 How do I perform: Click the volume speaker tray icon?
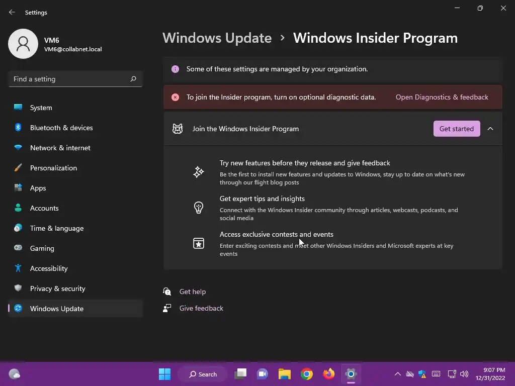464,374
